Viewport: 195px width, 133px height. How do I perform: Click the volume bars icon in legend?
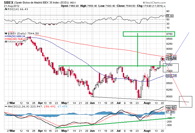[x=6, y=42]
